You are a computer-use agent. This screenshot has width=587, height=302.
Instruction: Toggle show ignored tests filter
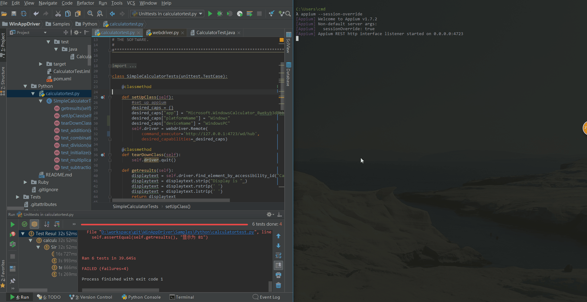click(34, 224)
